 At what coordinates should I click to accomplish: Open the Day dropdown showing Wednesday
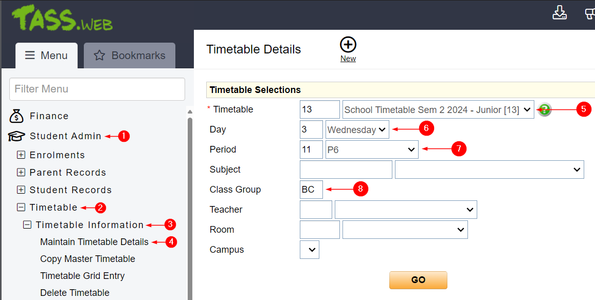coord(357,130)
